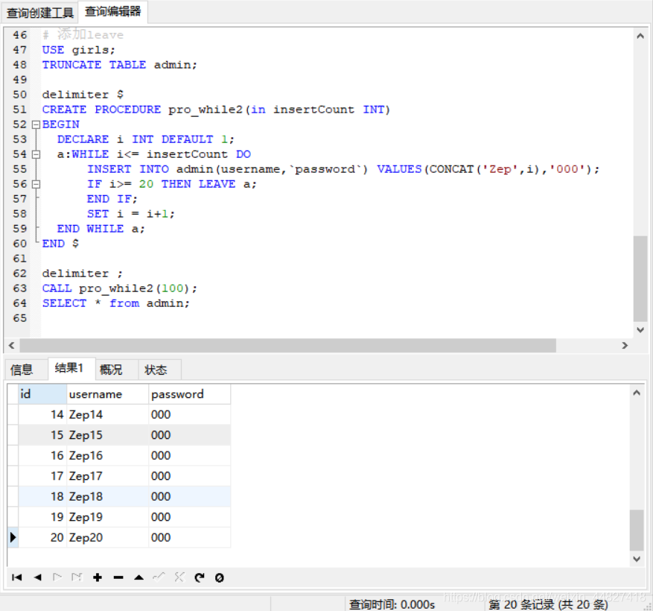
Task: Select the Zep15 username cell
Action: point(107,434)
